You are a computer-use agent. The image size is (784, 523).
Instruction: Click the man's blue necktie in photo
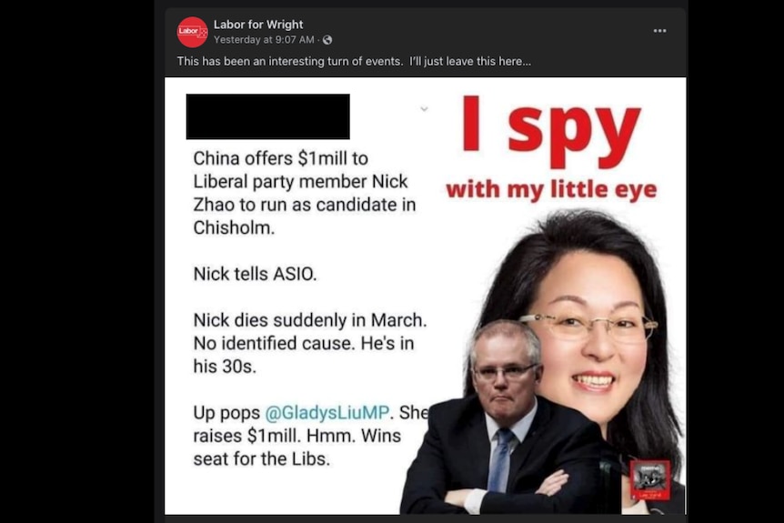(500, 460)
